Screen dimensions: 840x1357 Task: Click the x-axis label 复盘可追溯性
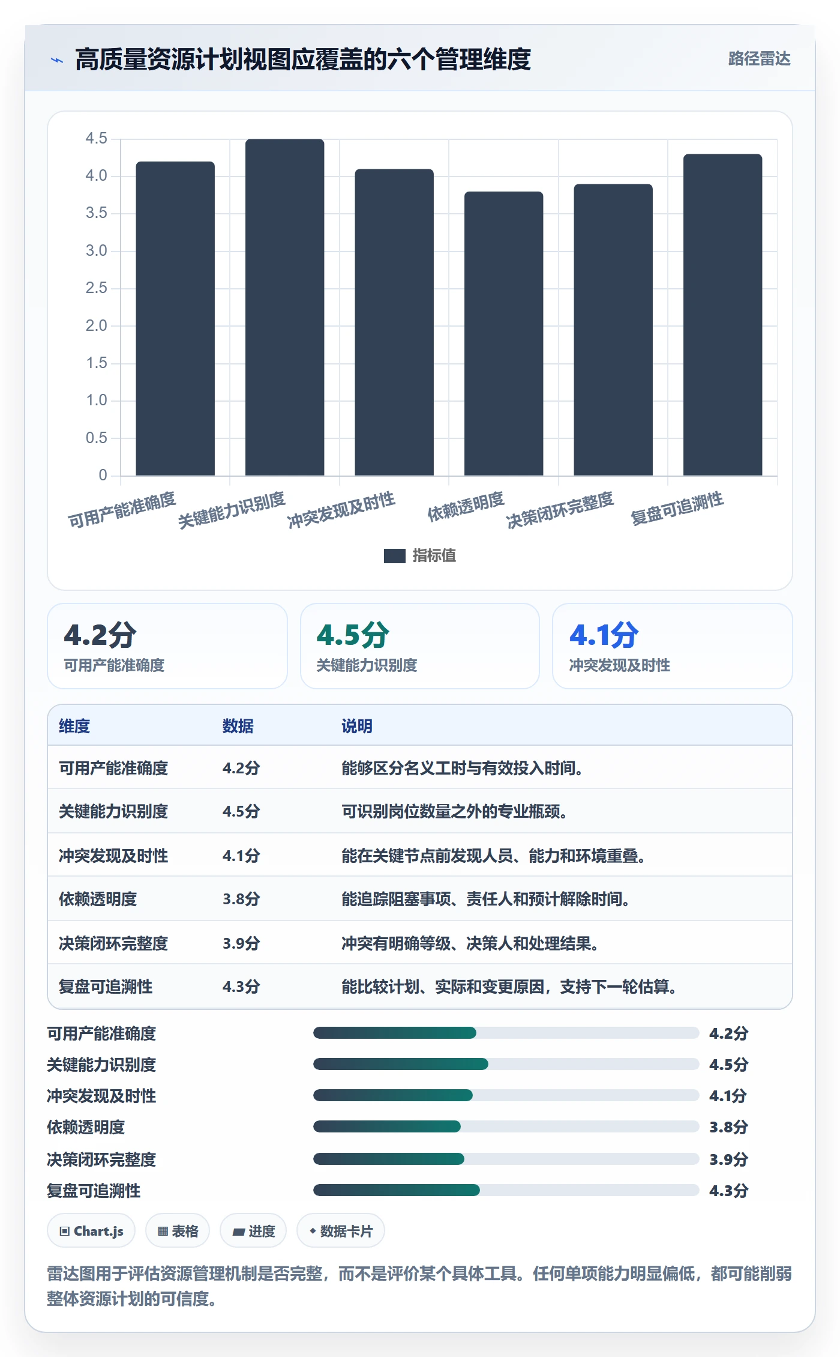tap(677, 509)
